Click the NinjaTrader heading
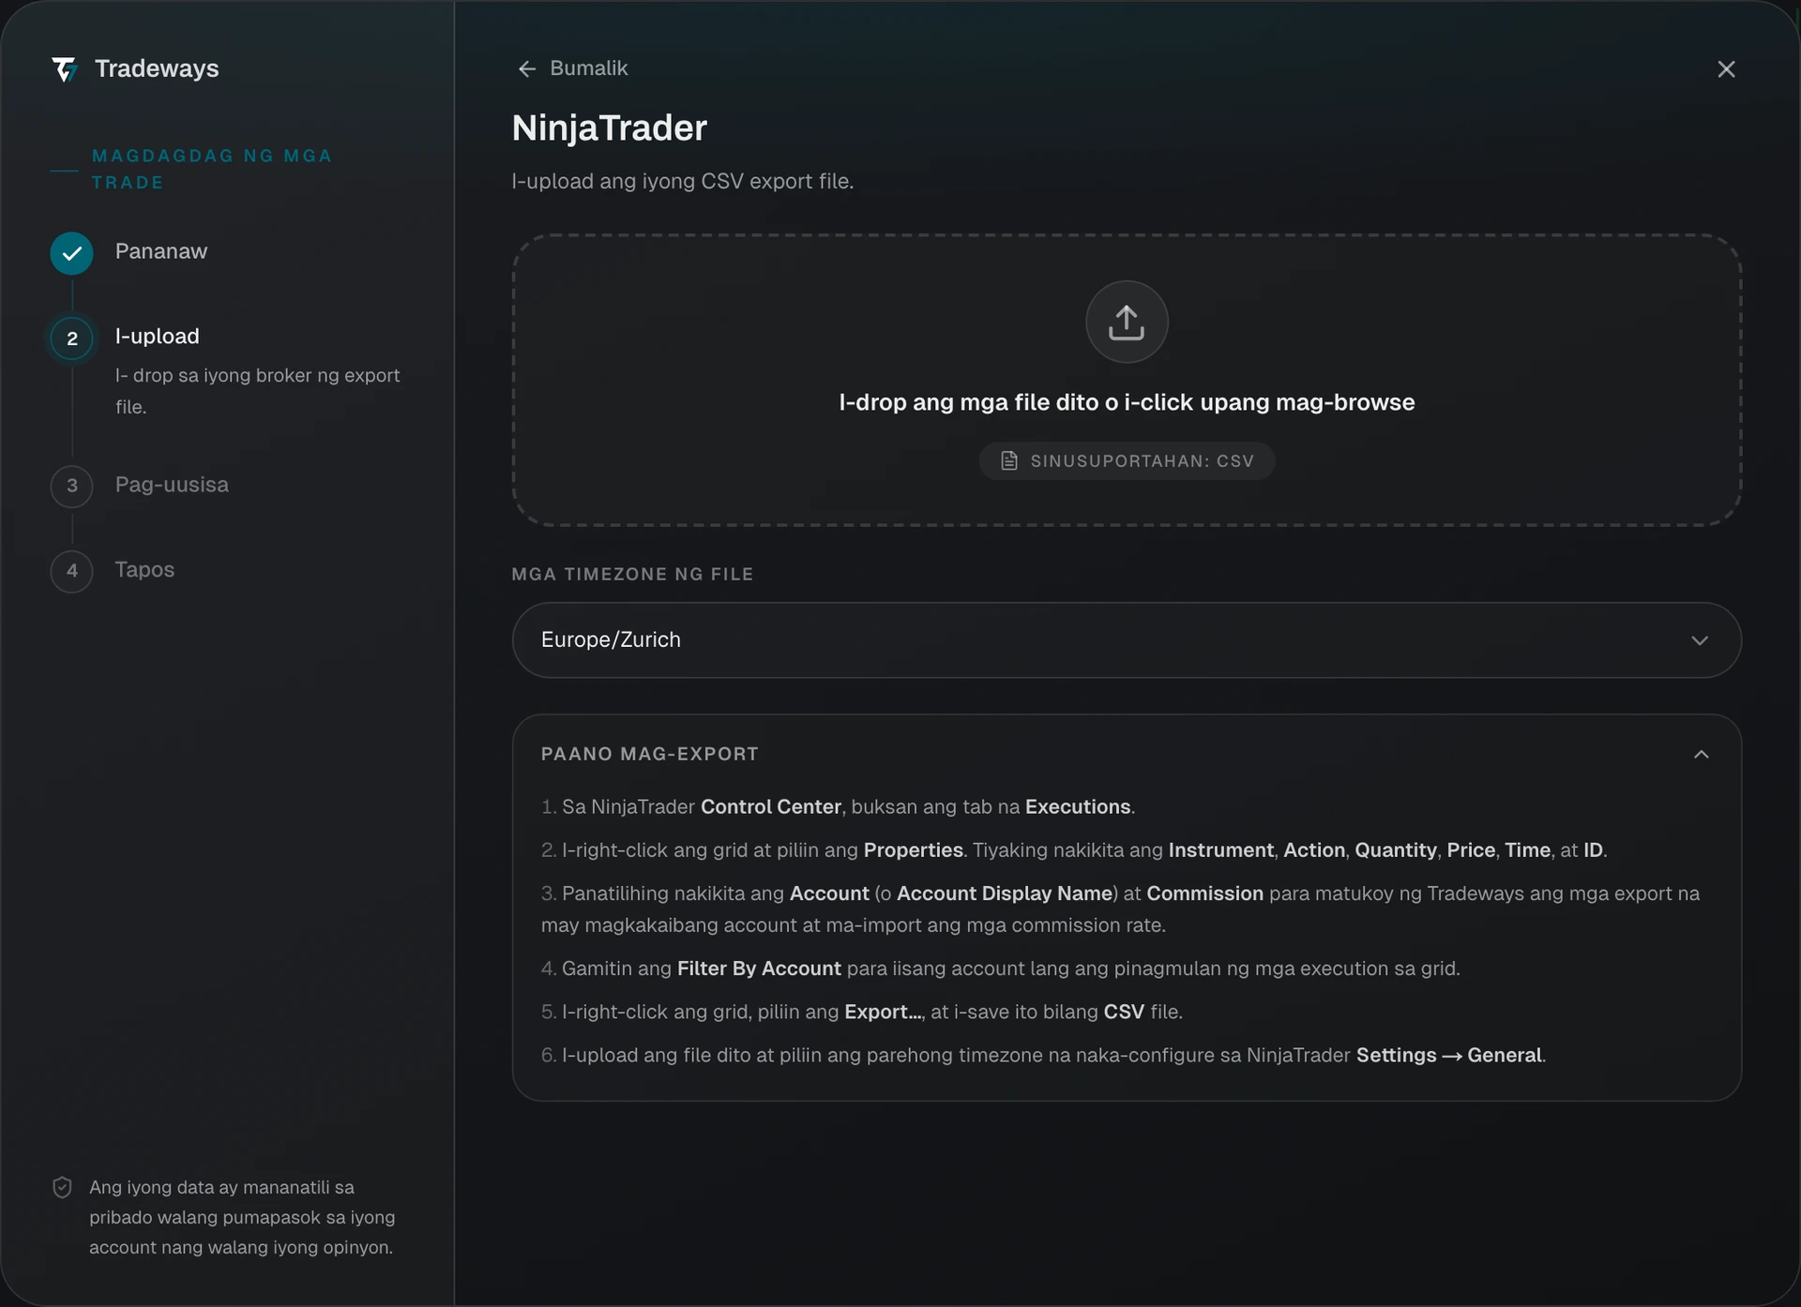 coord(610,128)
